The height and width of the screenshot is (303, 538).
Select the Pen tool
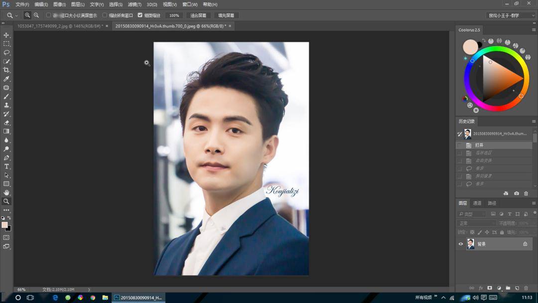click(6, 157)
